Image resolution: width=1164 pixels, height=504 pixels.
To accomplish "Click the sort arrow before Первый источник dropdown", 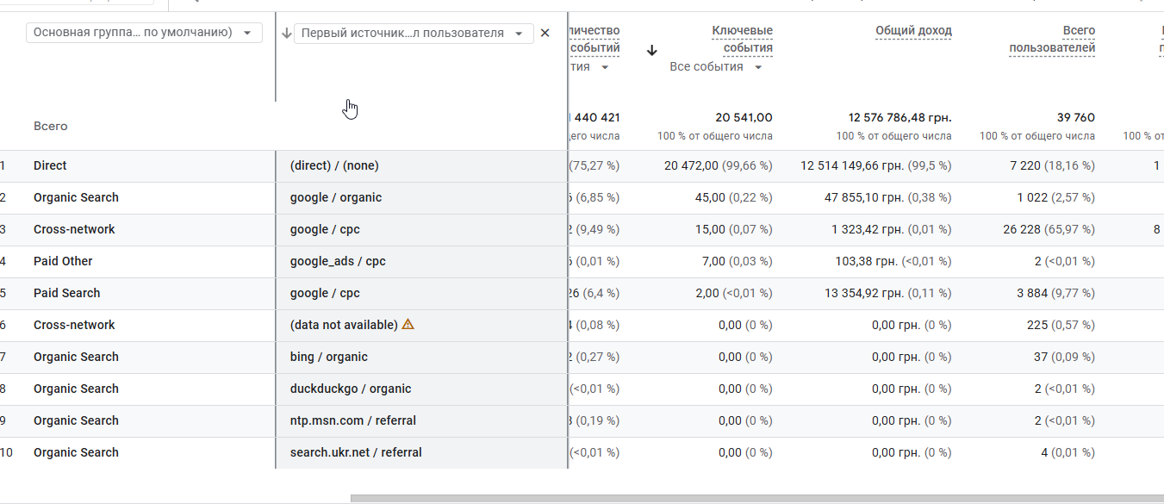I will tap(286, 34).
